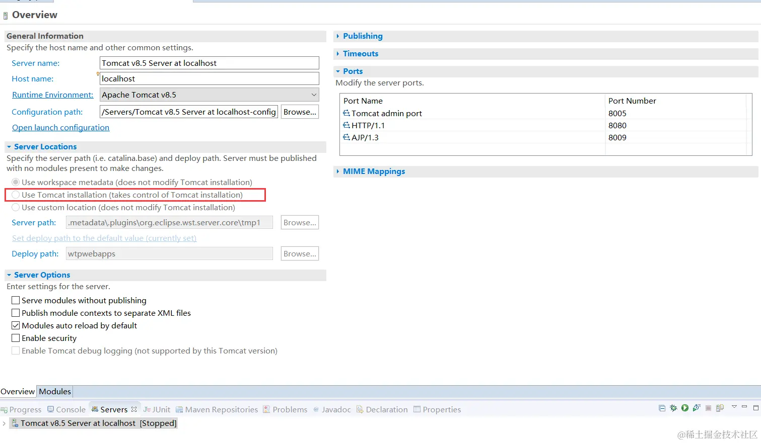Click Browse next to Server path
The width and height of the screenshot is (761, 443).
[300, 222]
